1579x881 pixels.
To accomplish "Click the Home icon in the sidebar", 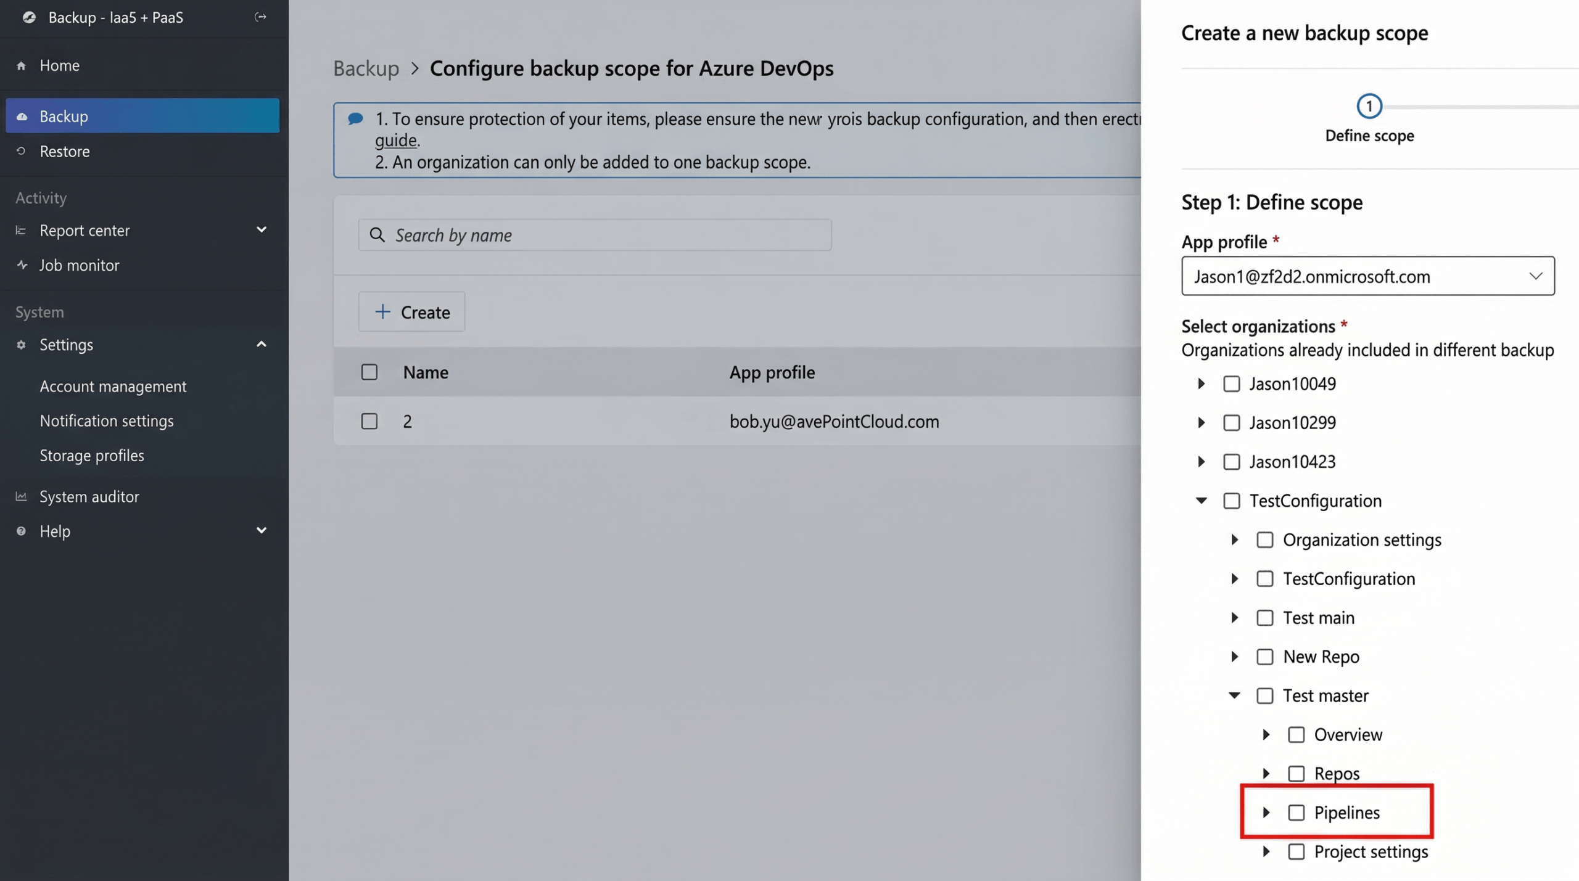I will 22,65.
